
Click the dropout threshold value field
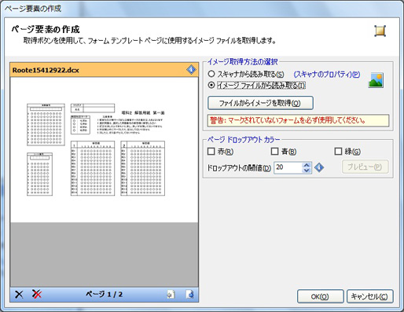288,167
